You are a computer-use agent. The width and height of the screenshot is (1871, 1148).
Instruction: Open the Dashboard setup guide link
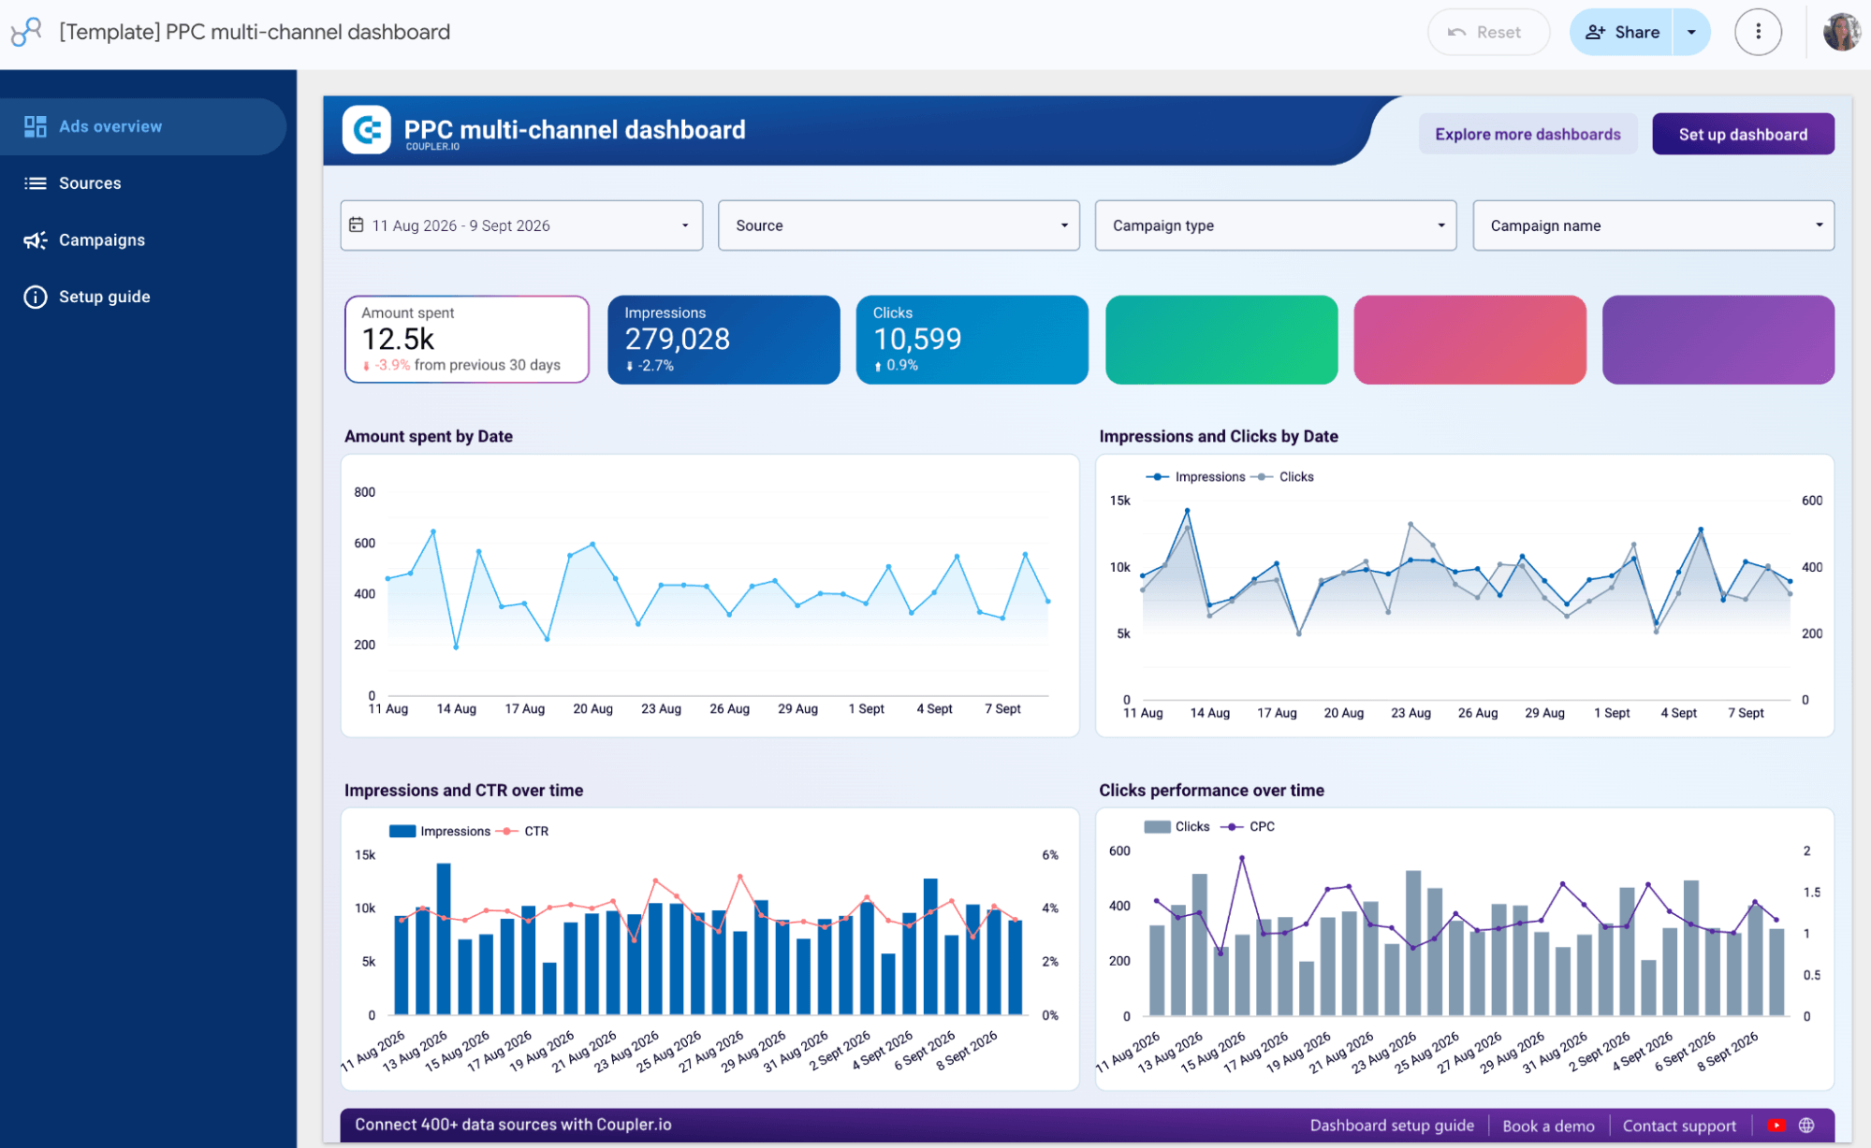(1392, 1126)
